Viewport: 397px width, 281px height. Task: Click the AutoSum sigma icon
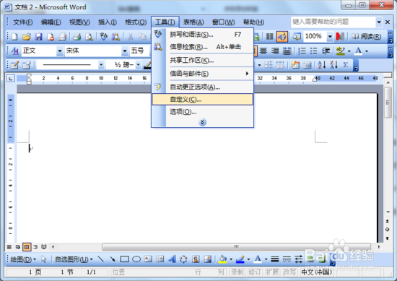click(x=346, y=65)
